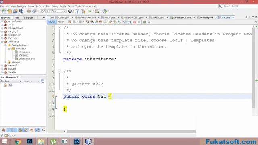Viewport: 258px width, 145px height.
Task: Toggle Show Inherited Members in Navigator
Action: click(x=4, y=130)
